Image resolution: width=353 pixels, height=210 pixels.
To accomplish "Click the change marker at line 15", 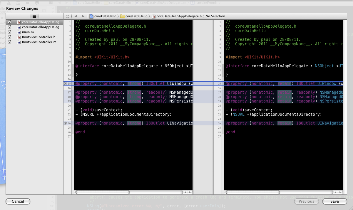I will pyautogui.click(x=66, y=84).
